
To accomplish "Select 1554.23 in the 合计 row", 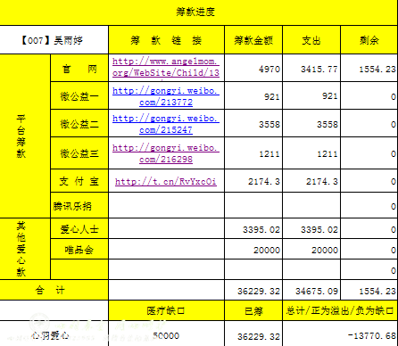I will [369, 290].
